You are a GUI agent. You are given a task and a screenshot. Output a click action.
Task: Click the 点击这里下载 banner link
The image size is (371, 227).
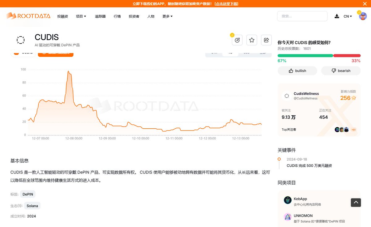click(x=226, y=4)
